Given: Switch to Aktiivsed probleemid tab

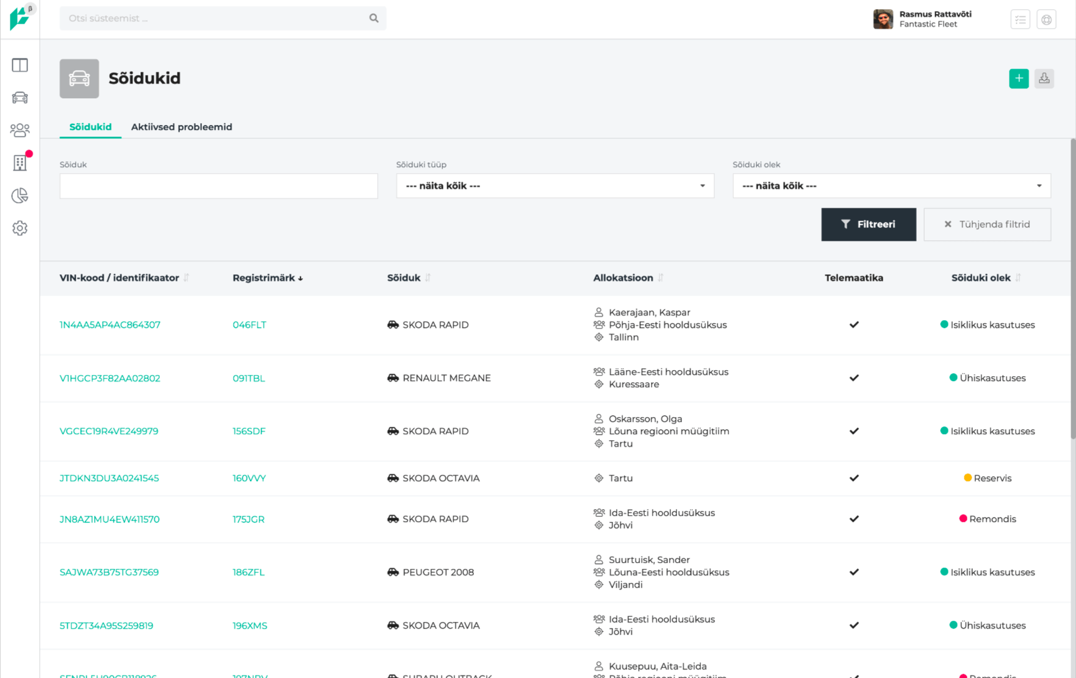Looking at the screenshot, I should [x=182, y=127].
